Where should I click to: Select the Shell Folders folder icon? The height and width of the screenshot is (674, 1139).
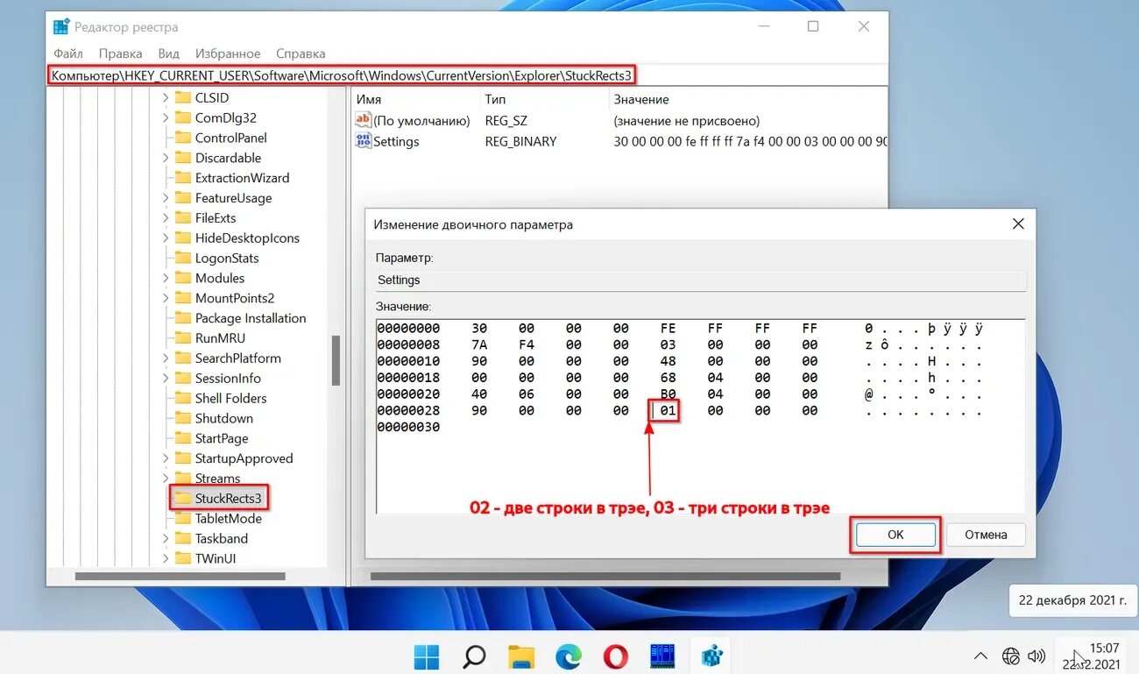pyautogui.click(x=182, y=398)
